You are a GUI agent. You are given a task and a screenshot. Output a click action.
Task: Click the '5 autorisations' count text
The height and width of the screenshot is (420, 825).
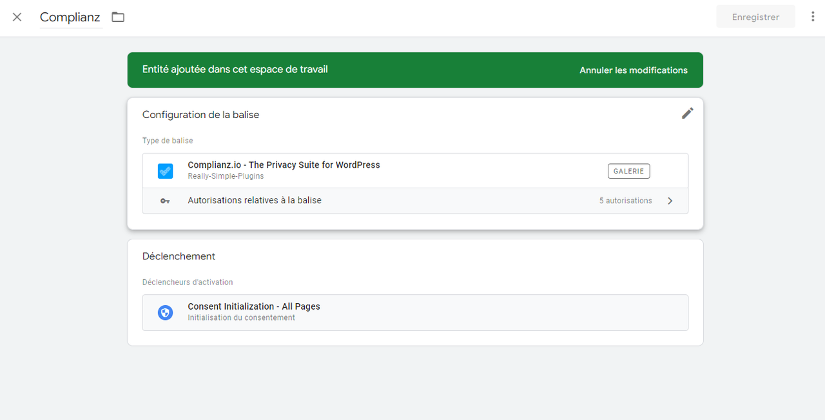tap(625, 201)
